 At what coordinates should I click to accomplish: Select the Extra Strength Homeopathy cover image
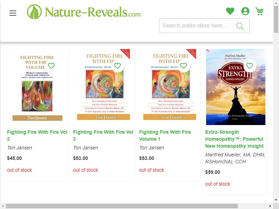236,87
